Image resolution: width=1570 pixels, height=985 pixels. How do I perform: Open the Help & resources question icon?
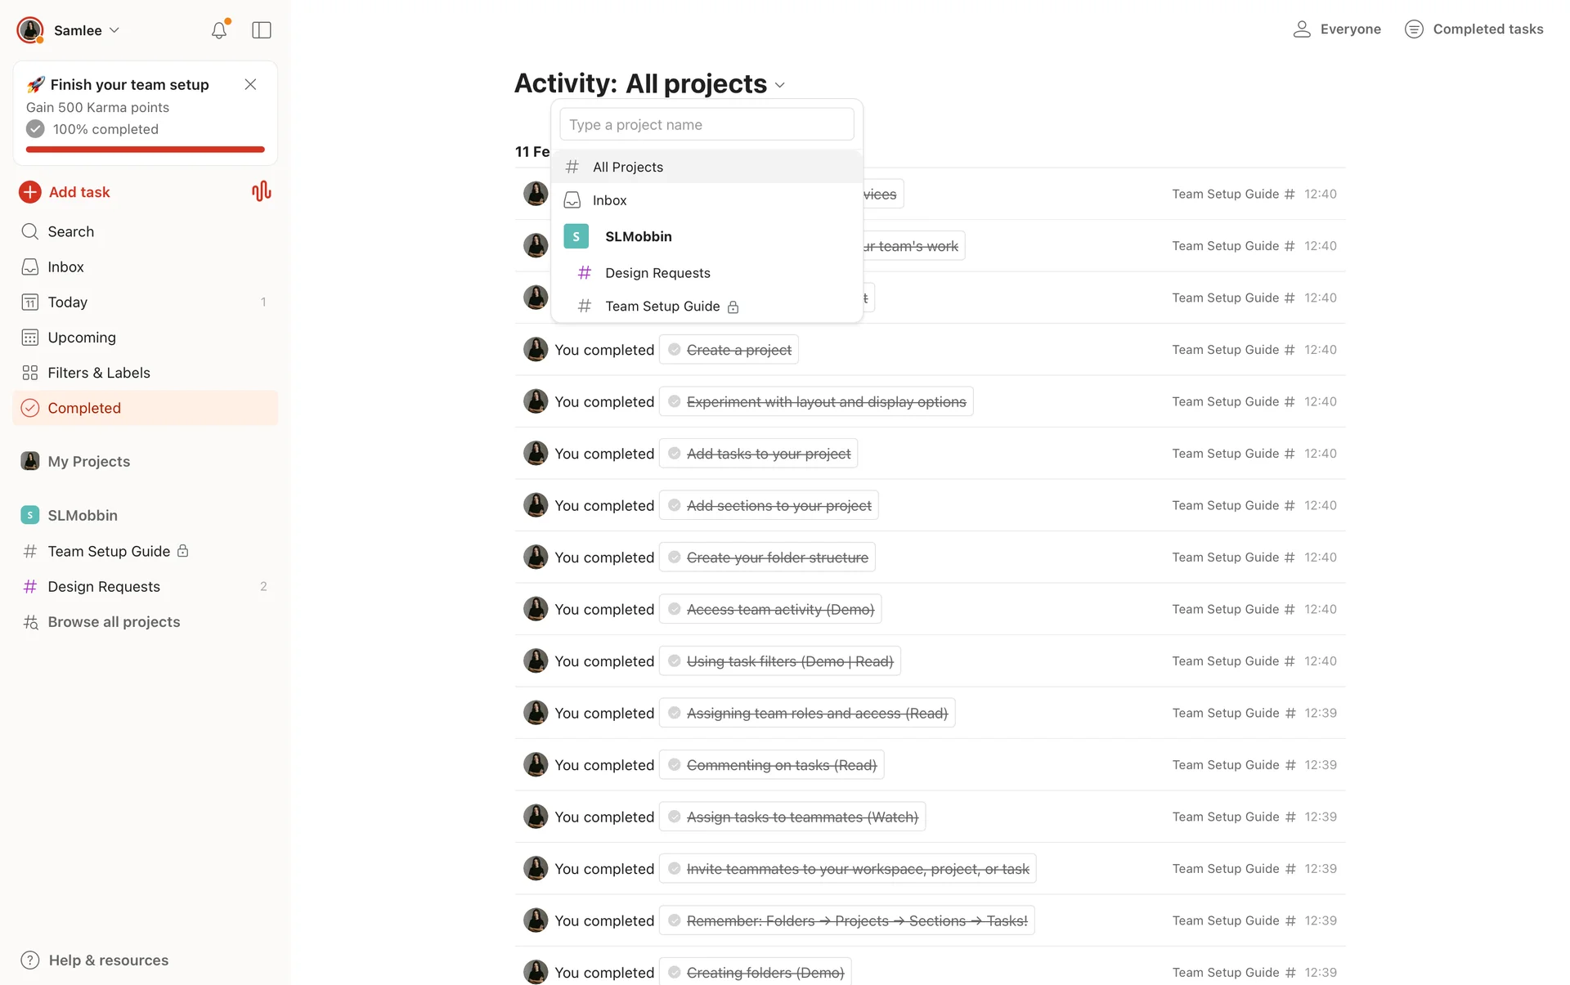pos(30,960)
